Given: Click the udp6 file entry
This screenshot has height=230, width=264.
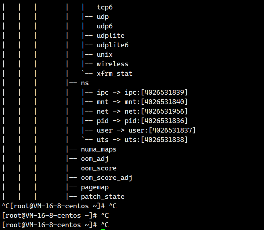Looking at the screenshot, I should click(105, 26).
